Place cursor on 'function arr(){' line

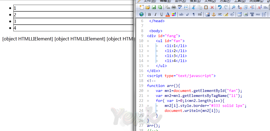pos(163,86)
